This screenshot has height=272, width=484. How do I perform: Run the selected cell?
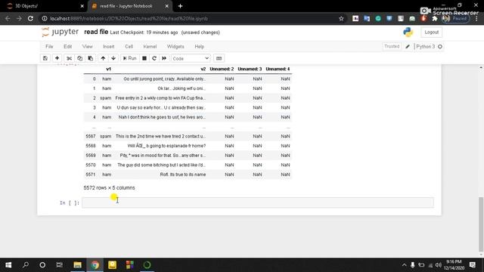129,58
